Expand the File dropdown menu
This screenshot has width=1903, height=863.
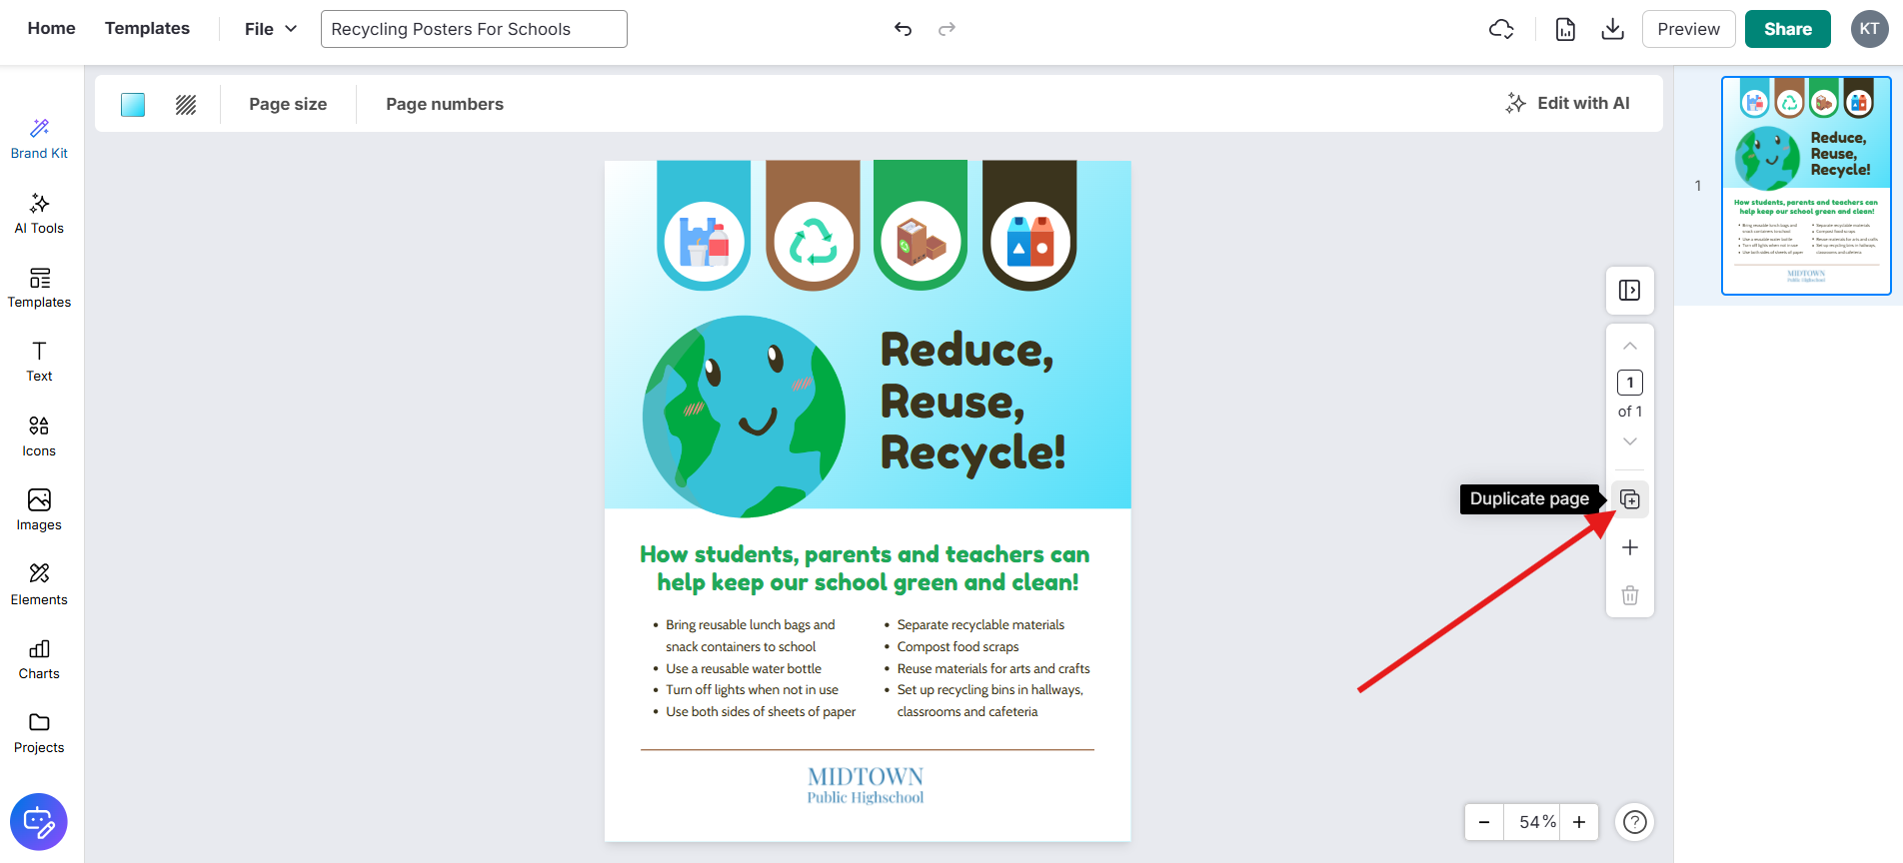click(271, 29)
